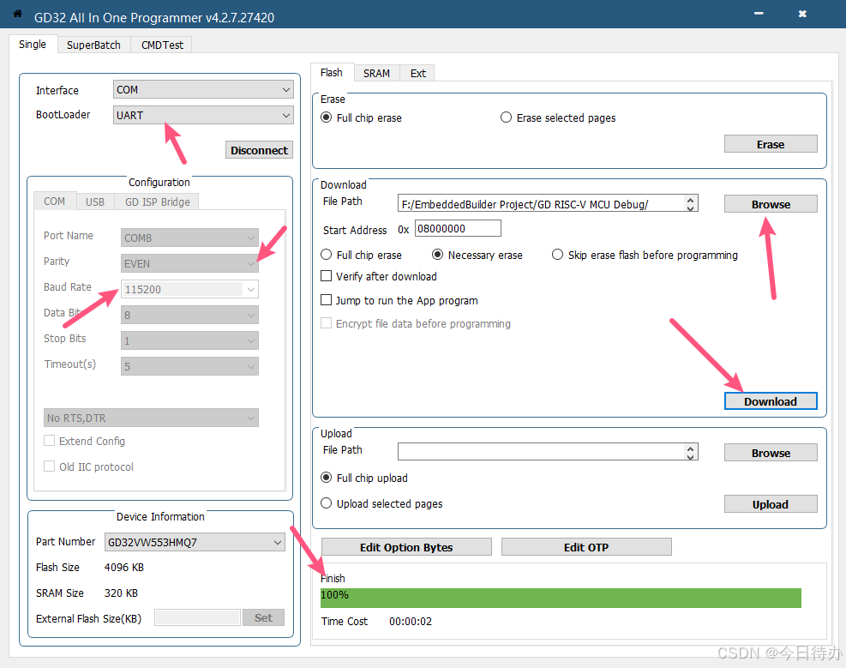Select Upload selected pages option
The height and width of the screenshot is (668, 846).
click(327, 503)
